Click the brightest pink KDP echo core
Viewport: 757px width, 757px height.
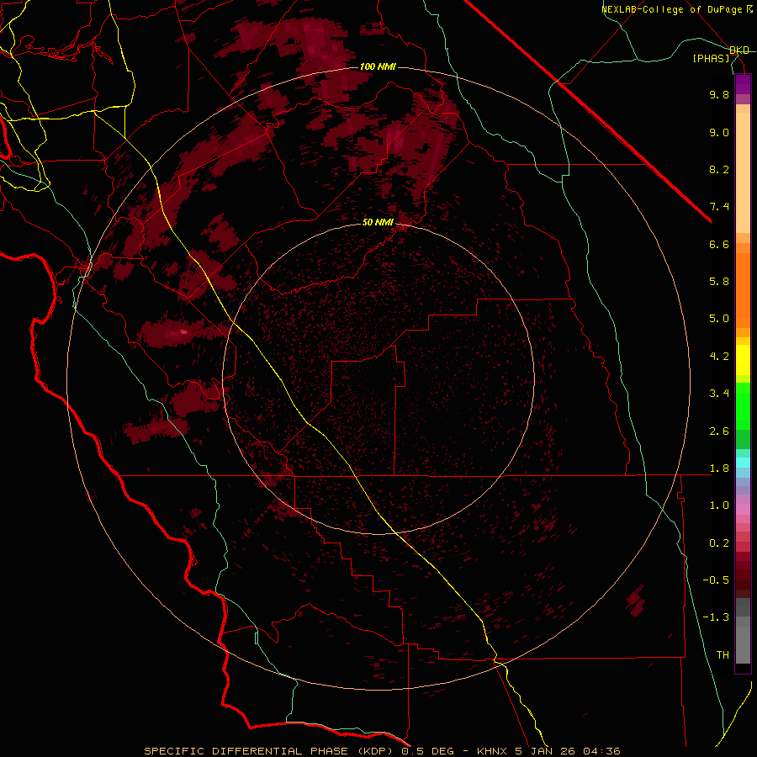pos(183,332)
